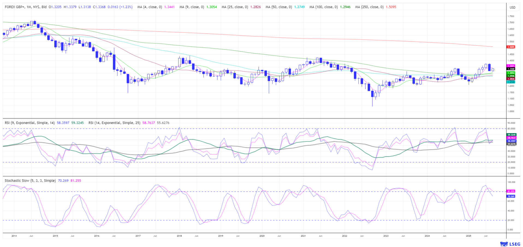Screen dimensions: 523x247
Task: Select the MA (4, close, 0) legend
Action: click(x=150, y=7)
